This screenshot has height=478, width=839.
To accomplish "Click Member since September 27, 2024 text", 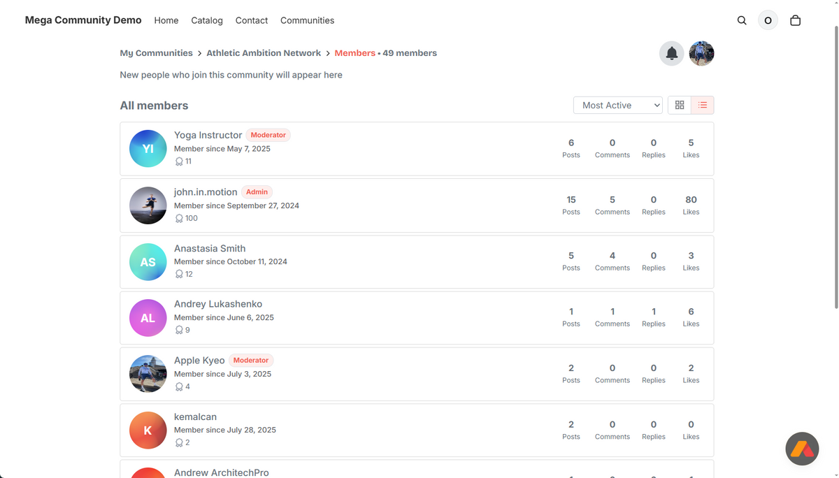I will click(x=236, y=205).
